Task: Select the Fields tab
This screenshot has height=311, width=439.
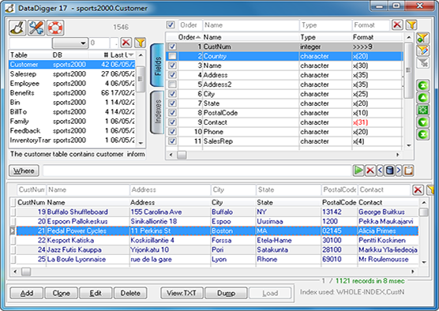Action: [157, 66]
